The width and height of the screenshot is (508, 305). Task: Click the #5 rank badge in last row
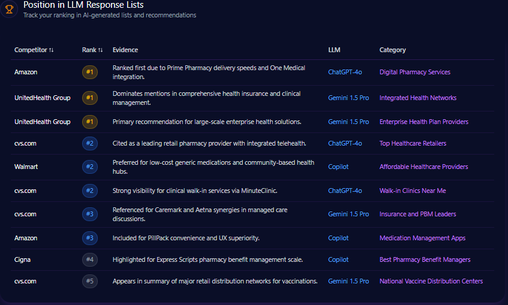coord(90,281)
